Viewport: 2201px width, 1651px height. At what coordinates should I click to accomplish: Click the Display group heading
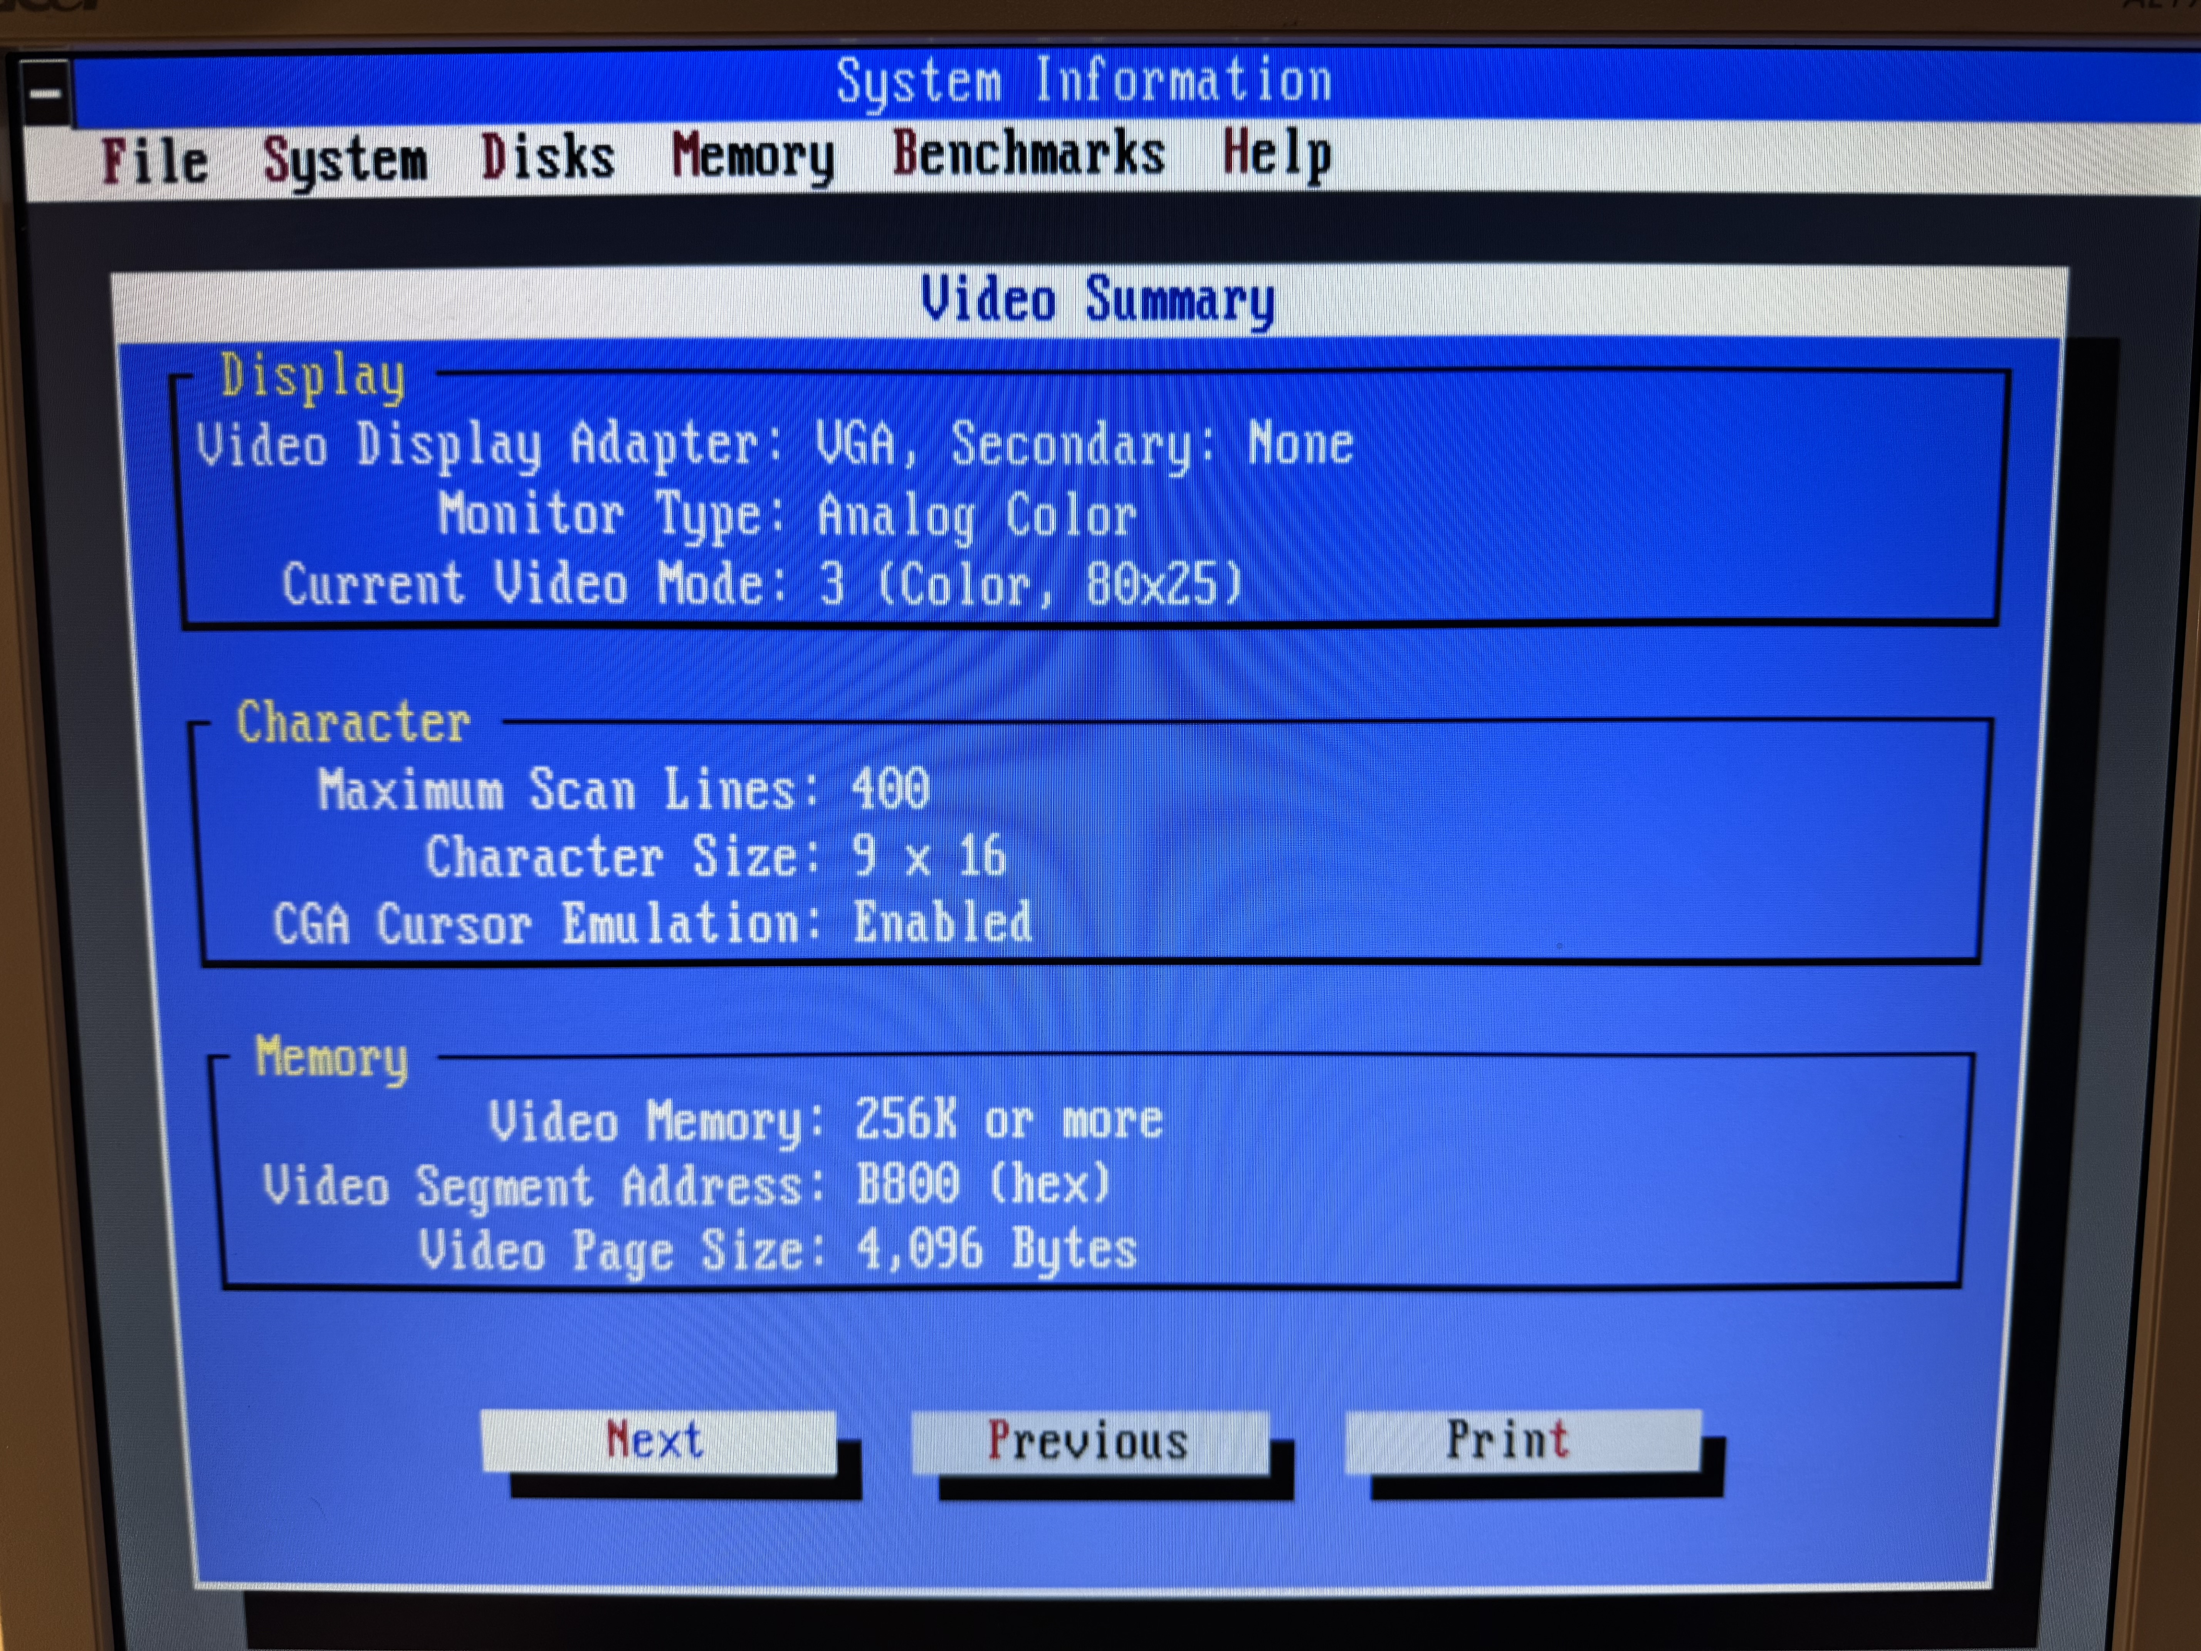(313, 377)
